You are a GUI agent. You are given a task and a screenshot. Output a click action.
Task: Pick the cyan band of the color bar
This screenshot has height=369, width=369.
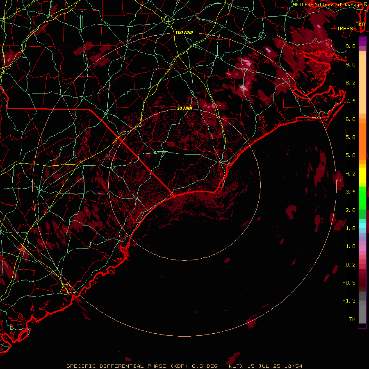click(x=362, y=225)
